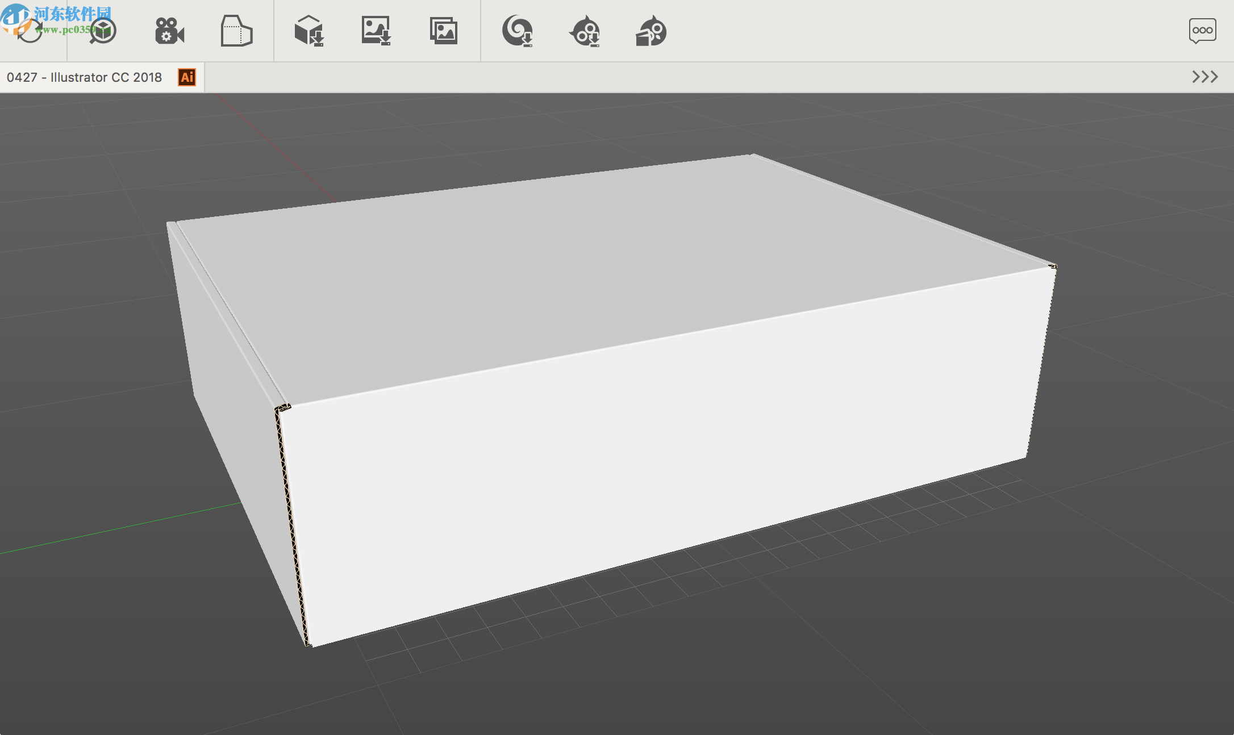This screenshot has width=1234, height=735.
Task: Select the 0427 - Illustrator CC 2018 tab
Action: [85, 77]
